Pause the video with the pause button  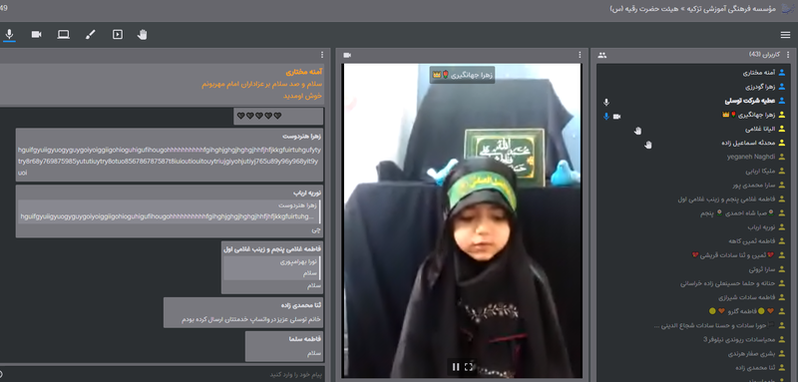click(456, 367)
